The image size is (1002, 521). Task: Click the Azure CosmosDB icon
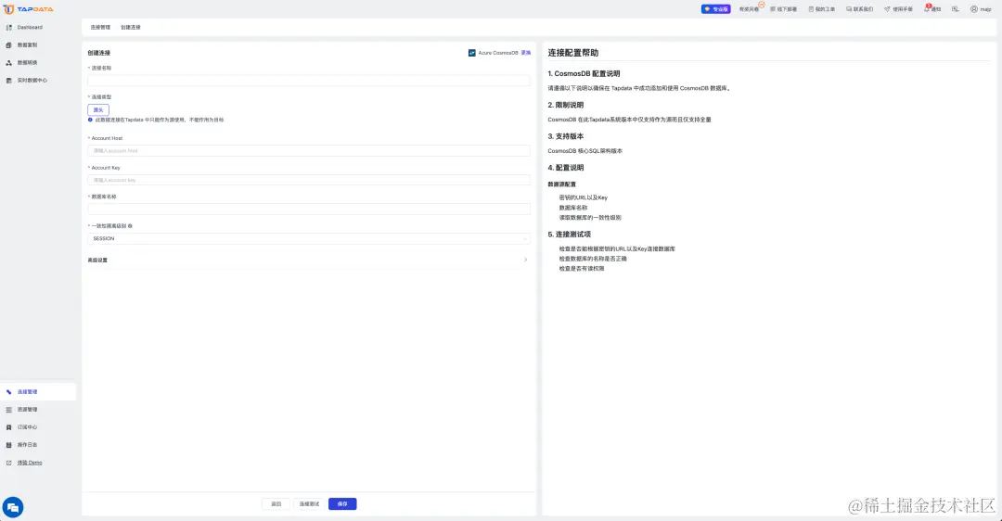click(471, 53)
